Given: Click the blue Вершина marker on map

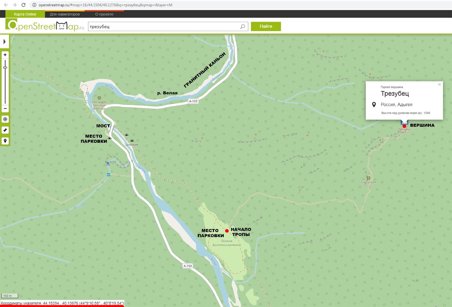Looking at the screenshot, I should [404, 125].
